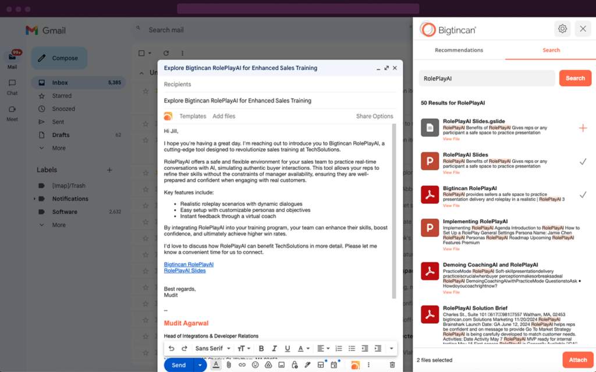
Task: Discard the draft with trash icon
Action: [x=392, y=365]
